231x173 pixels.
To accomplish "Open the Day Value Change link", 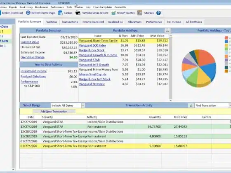I will pos(33,57).
